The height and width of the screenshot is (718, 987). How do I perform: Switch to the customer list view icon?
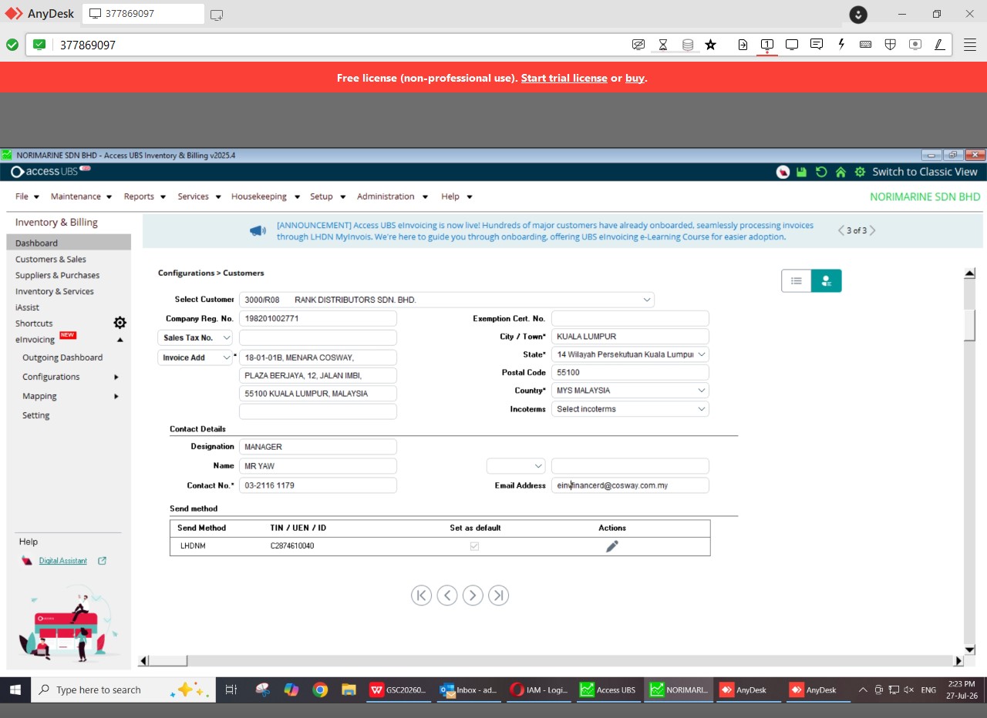[x=797, y=281]
